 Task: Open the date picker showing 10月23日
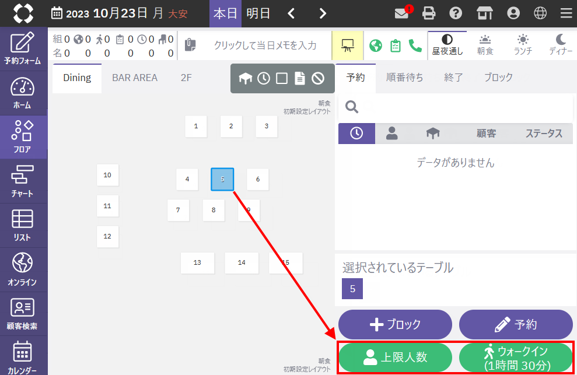[x=120, y=13]
